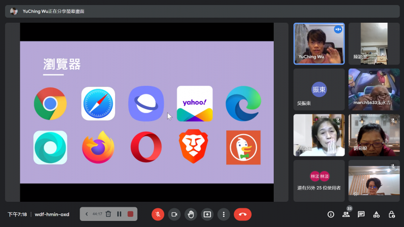The height and width of the screenshot is (227, 404).
Task: Leave the call with red hang-up button
Action: pyautogui.click(x=242, y=214)
